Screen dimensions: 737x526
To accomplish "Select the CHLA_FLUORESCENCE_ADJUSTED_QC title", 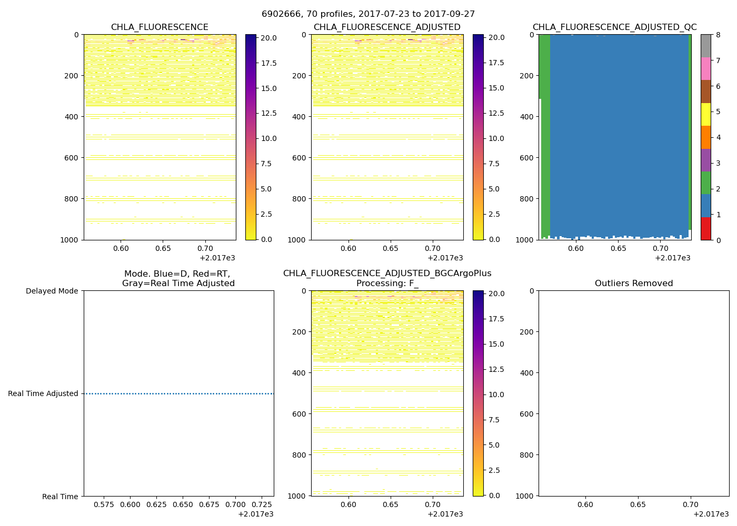I will coord(614,27).
